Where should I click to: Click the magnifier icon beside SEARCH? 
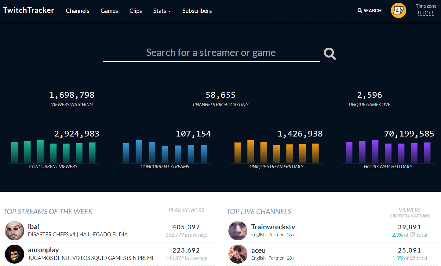coord(360,10)
